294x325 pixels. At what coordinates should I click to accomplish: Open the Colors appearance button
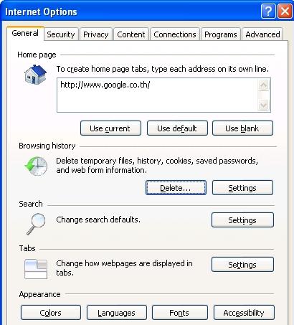[51, 313]
